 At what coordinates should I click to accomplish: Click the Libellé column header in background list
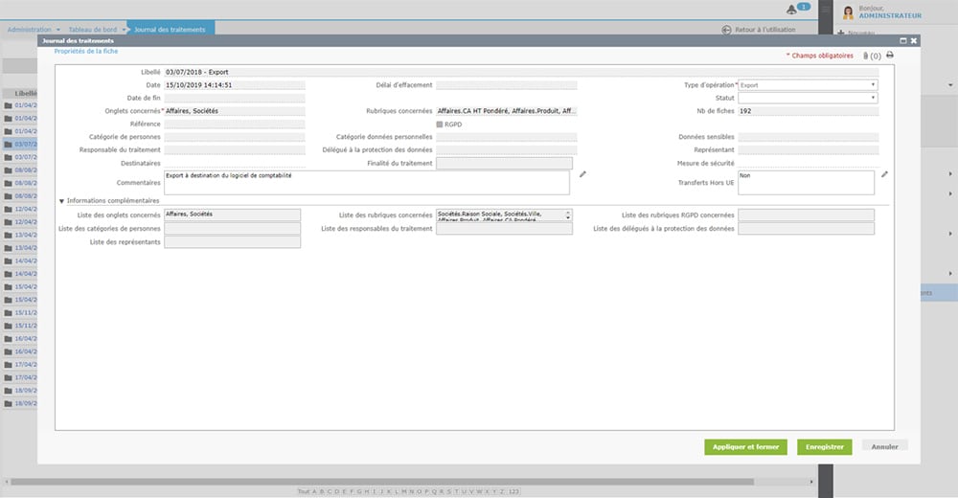(x=26, y=94)
